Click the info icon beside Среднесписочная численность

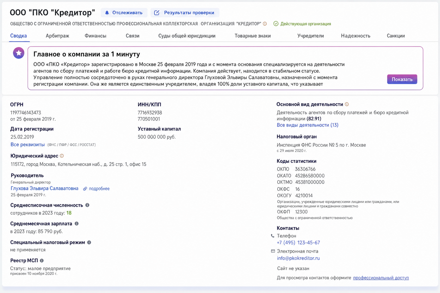[x=87, y=205]
